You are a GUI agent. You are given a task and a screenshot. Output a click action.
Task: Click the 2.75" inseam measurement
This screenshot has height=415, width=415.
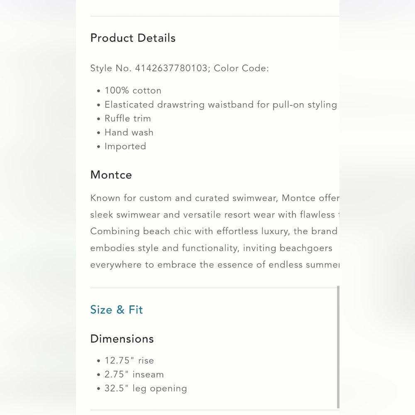(134, 374)
